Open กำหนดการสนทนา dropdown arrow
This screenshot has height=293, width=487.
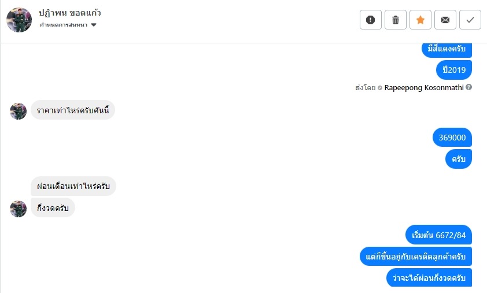pyautogui.click(x=94, y=25)
